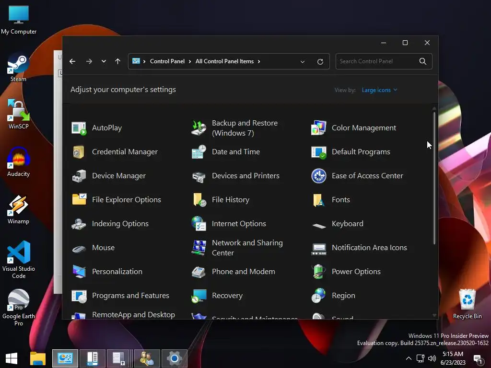Screen dimensions: 491x368
Task: Open File History icon
Action: pos(199,200)
